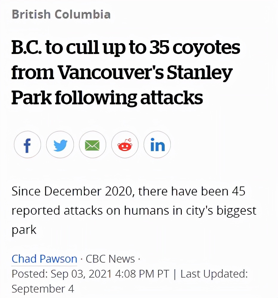Click the 'September 4' updated date
The width and height of the screenshot is (278, 298).
(43, 289)
